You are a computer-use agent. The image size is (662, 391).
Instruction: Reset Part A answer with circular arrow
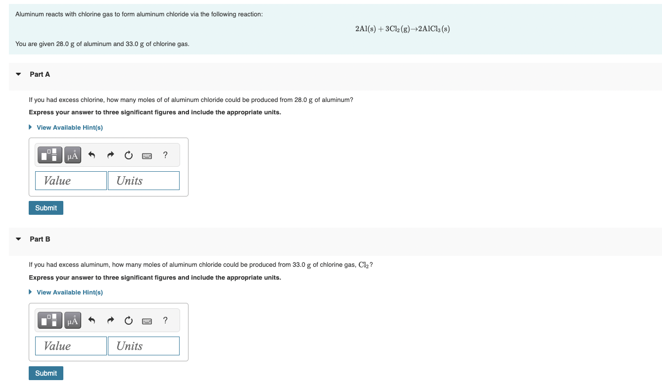[129, 155]
